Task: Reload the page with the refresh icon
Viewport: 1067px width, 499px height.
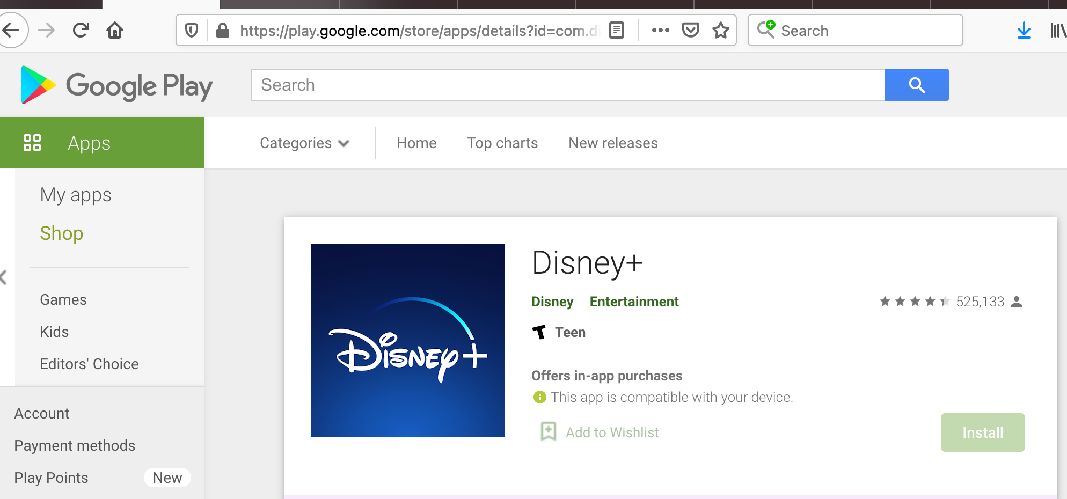Action: [81, 30]
